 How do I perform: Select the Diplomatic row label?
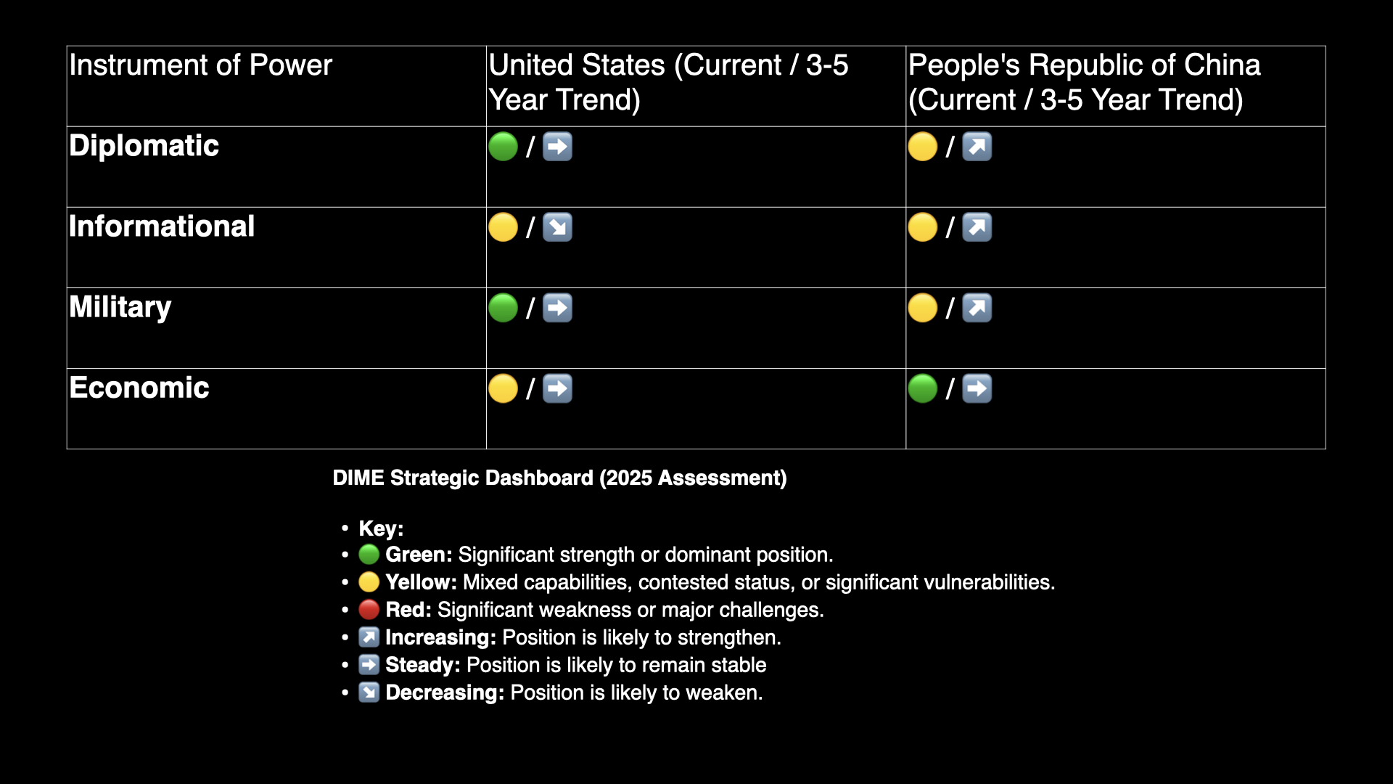point(144,146)
